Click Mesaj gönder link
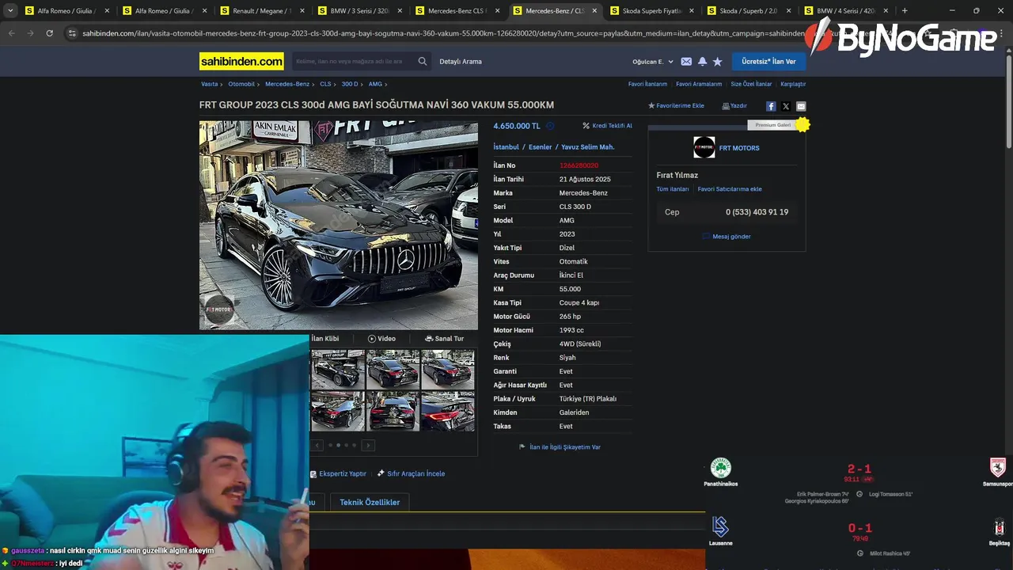The height and width of the screenshot is (570, 1013). [x=727, y=237]
